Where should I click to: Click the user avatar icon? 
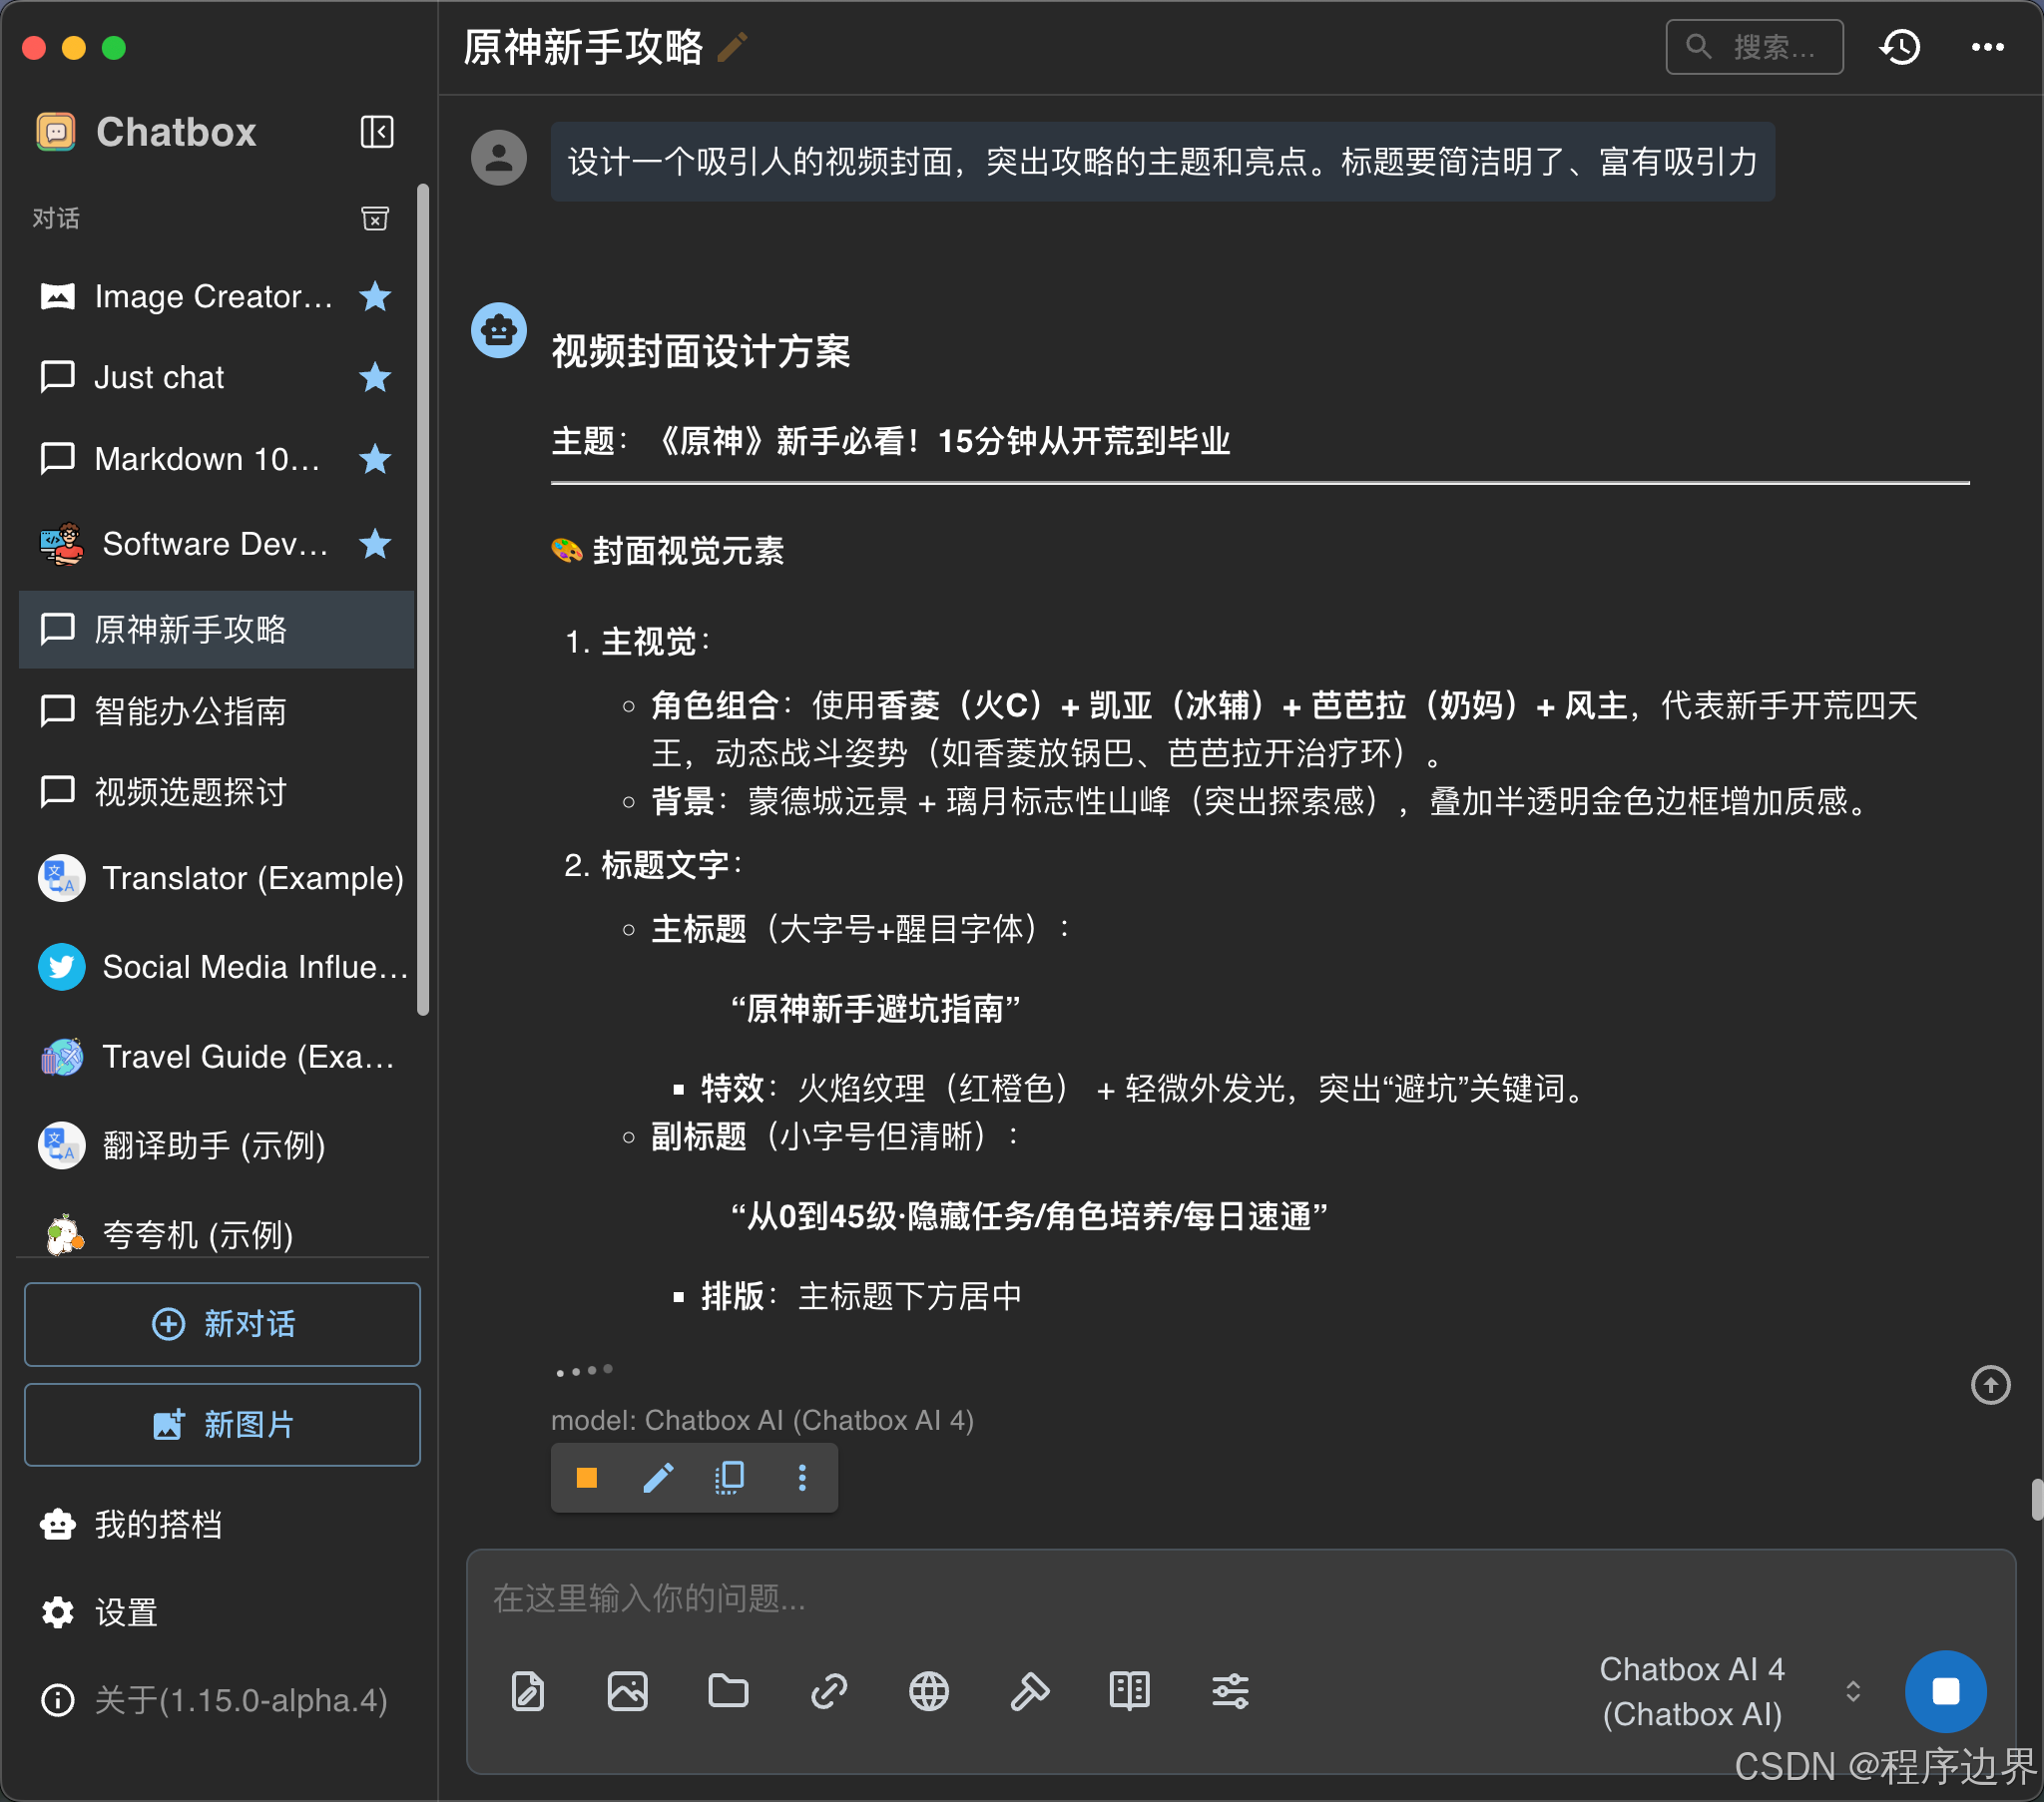[x=499, y=157]
